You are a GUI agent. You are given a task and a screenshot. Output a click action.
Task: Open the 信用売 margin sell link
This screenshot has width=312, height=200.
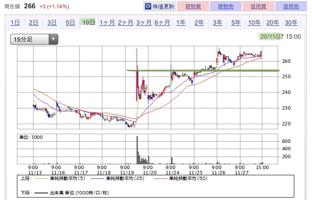coord(291,6)
